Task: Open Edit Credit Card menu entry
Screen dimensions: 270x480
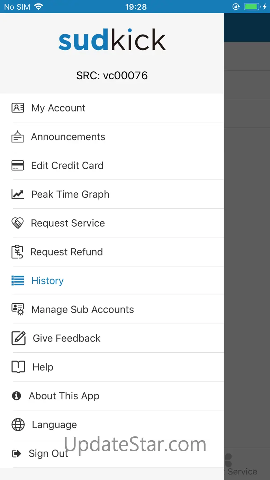Action: point(67,165)
